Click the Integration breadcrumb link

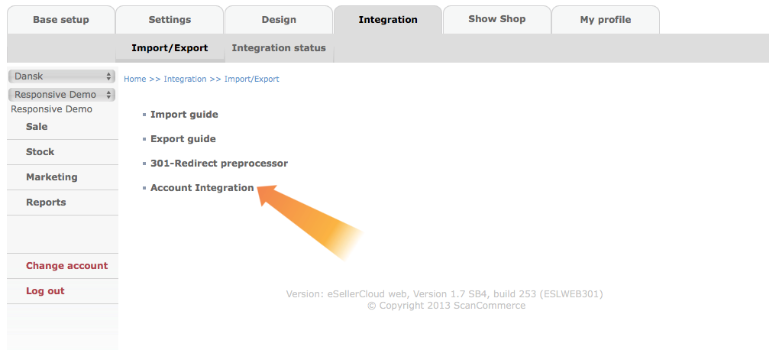(185, 79)
